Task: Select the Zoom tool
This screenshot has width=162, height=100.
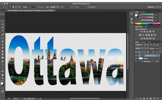Action: click(x=3, y=78)
